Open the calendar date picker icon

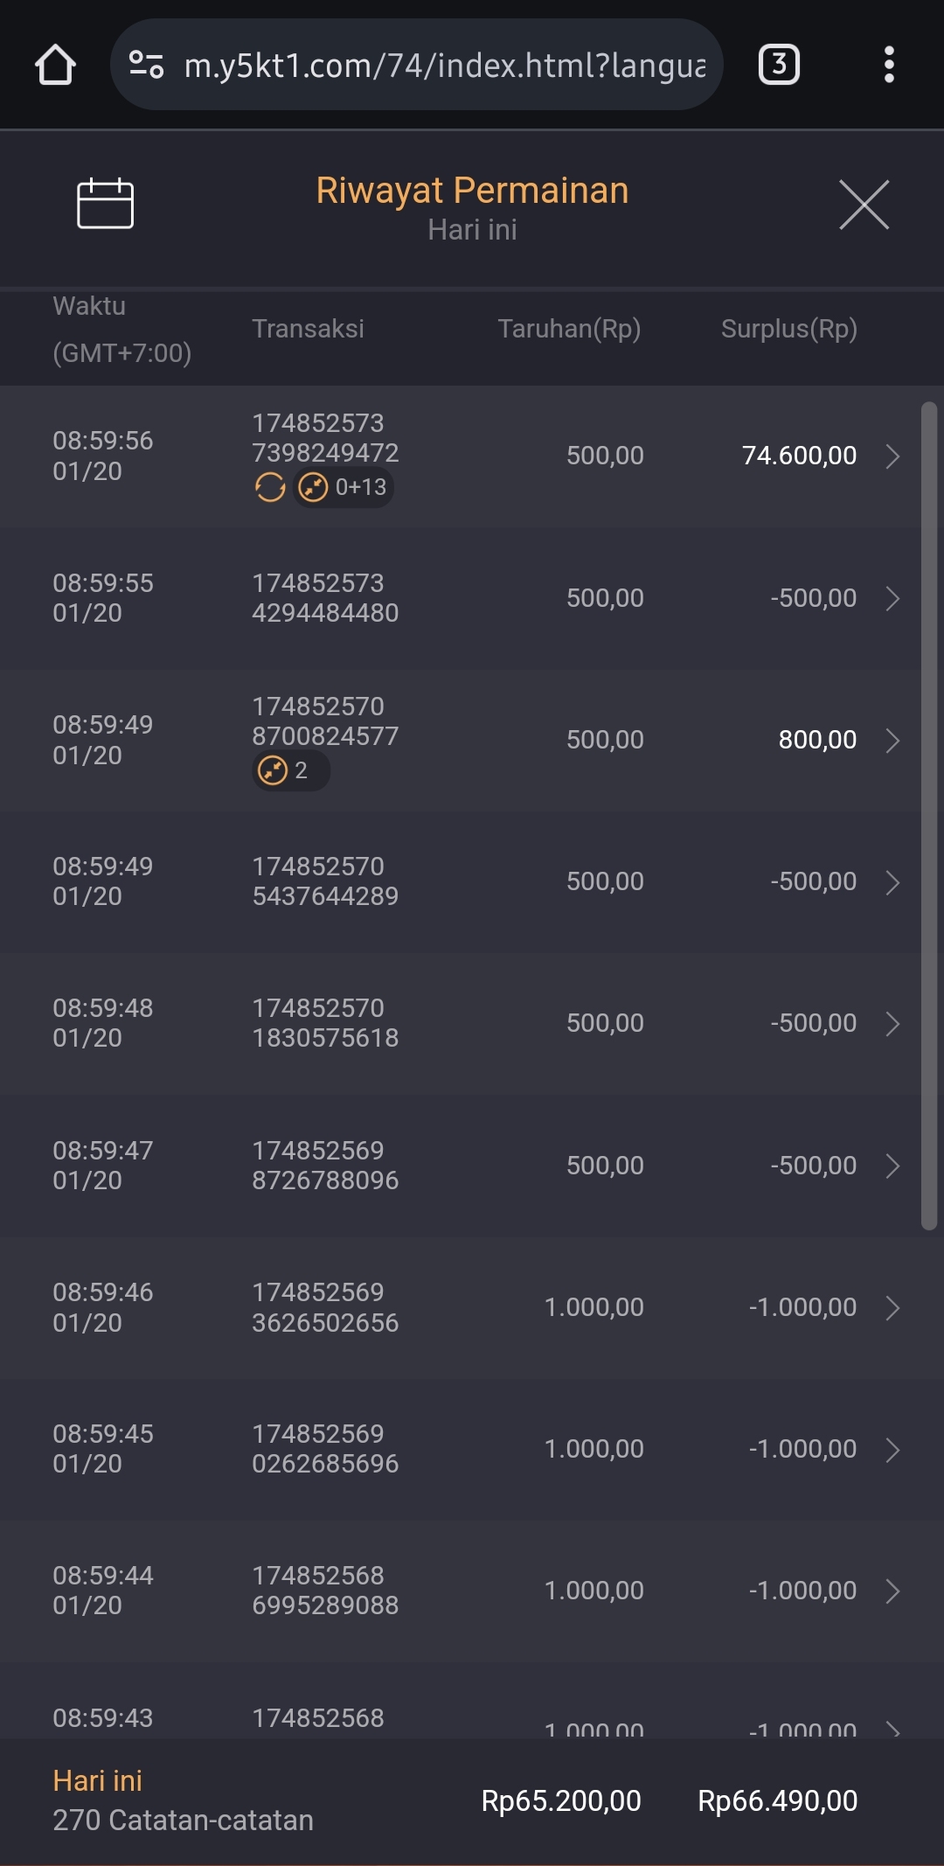105,204
